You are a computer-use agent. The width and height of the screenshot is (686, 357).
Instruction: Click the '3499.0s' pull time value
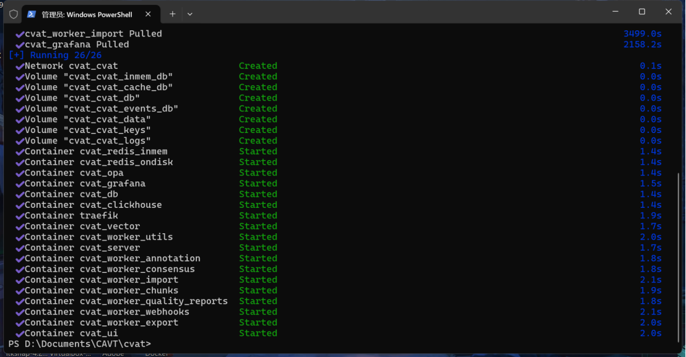coord(642,33)
